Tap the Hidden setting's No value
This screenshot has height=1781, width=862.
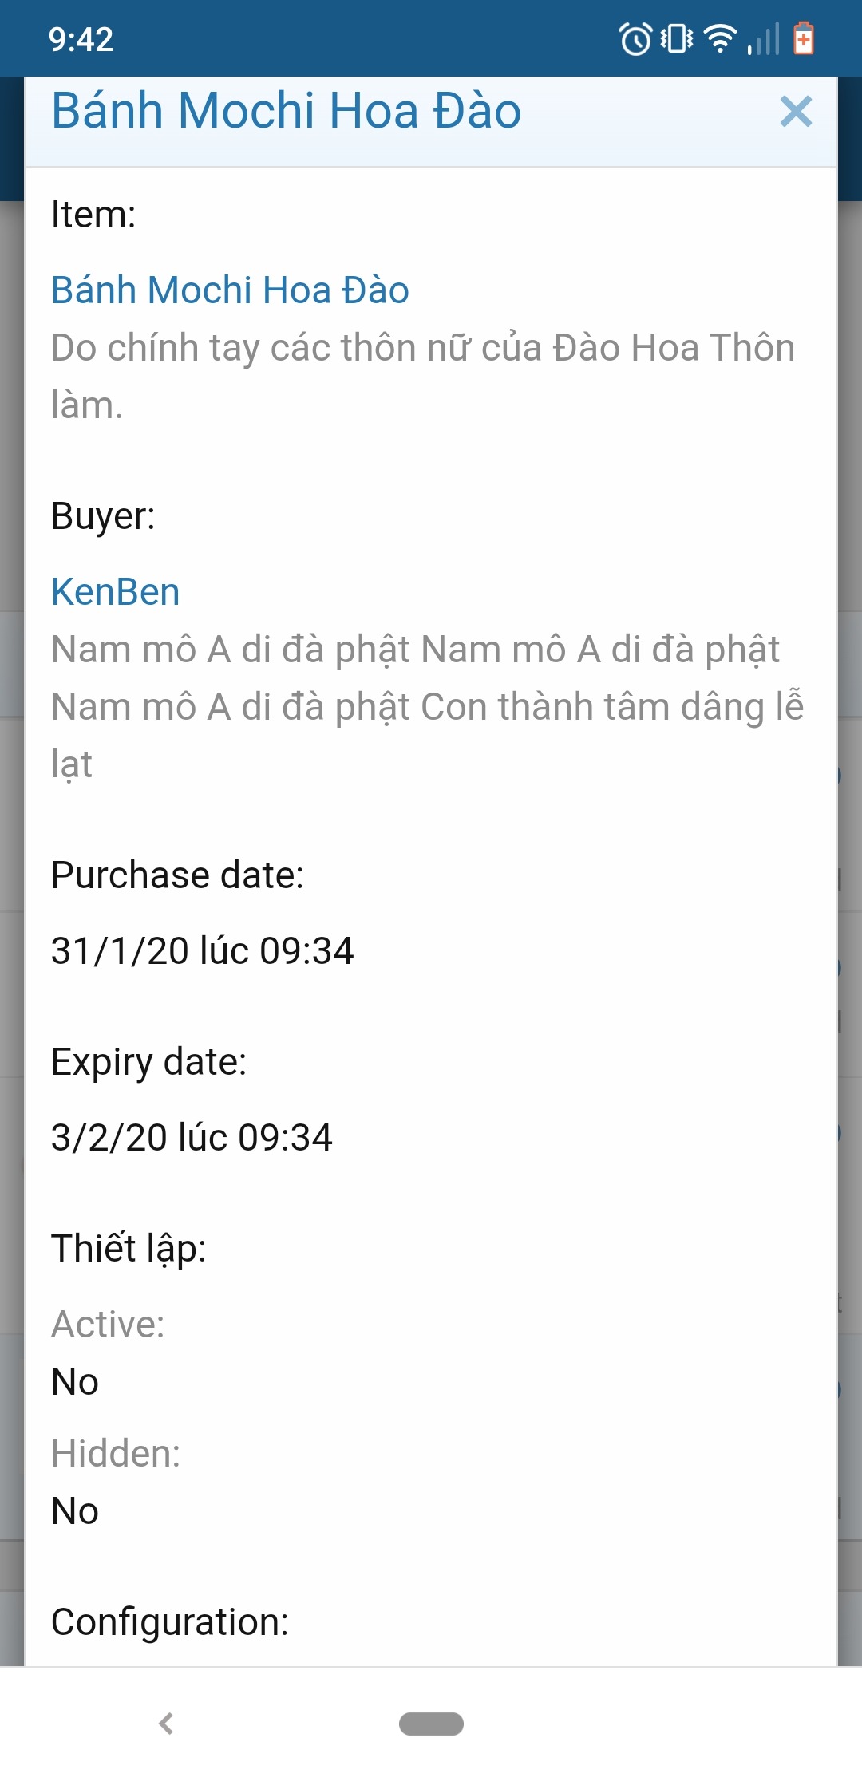tap(75, 1510)
